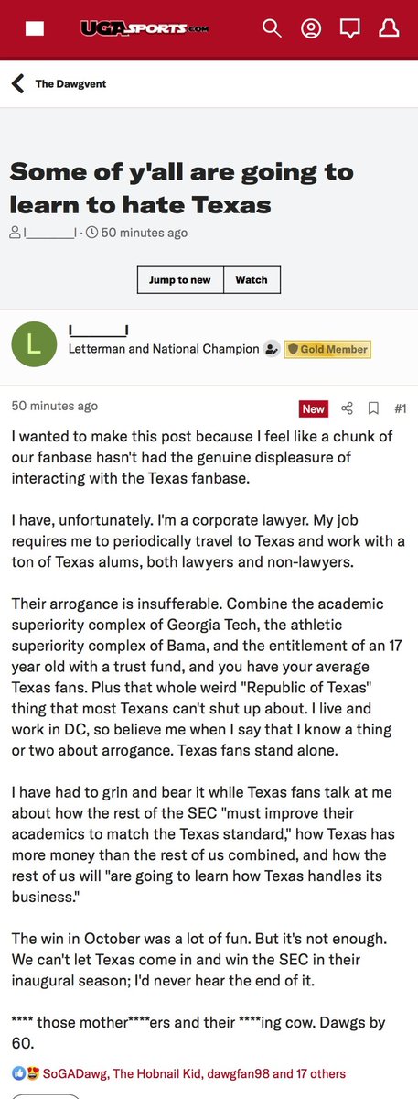
Task: Toggle Watch for this thread
Action: (252, 279)
